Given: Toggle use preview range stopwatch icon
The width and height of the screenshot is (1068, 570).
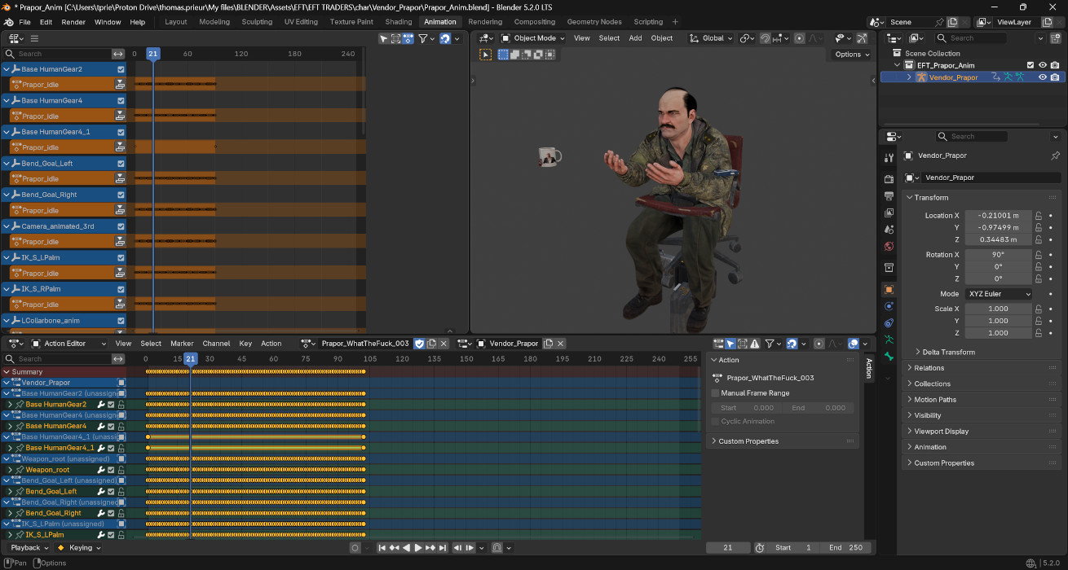Looking at the screenshot, I should [x=760, y=548].
